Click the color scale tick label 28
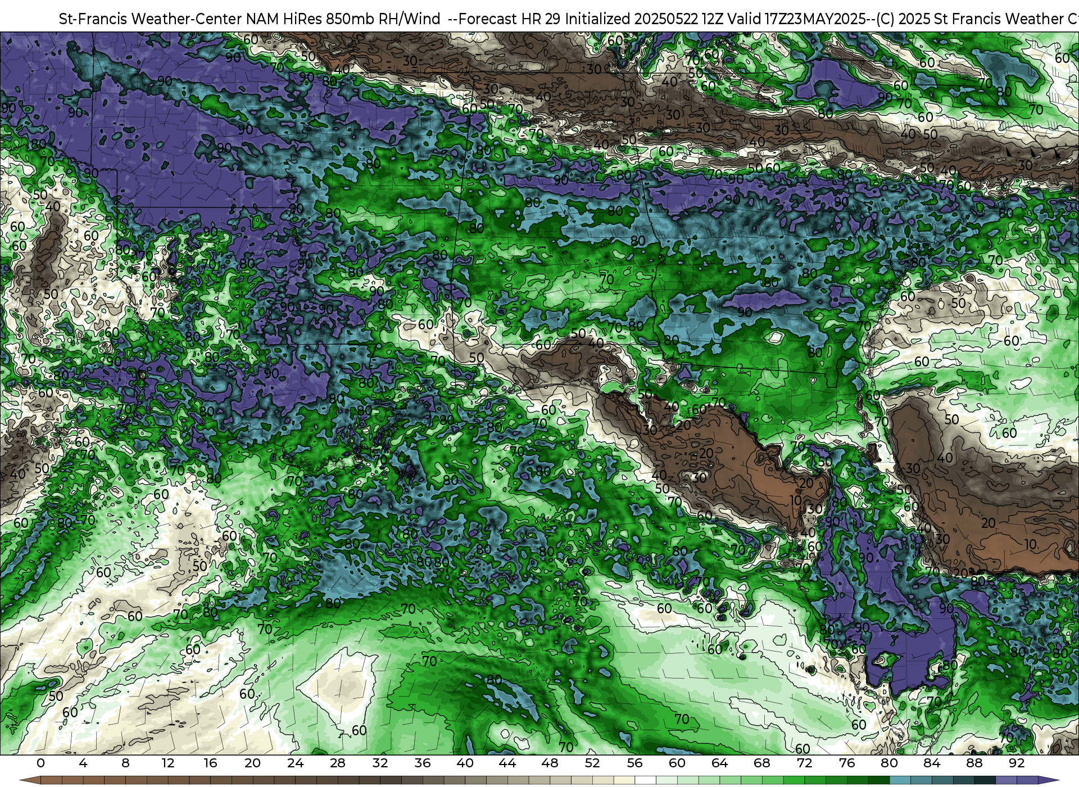Viewport: 1079px width, 787px height. (x=338, y=763)
